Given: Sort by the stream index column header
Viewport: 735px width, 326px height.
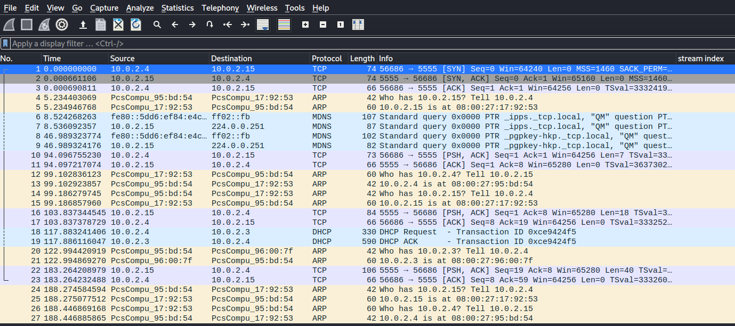Looking at the screenshot, I should coord(705,59).
